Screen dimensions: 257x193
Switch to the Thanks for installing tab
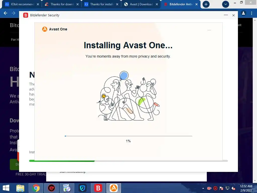[x=101, y=4]
